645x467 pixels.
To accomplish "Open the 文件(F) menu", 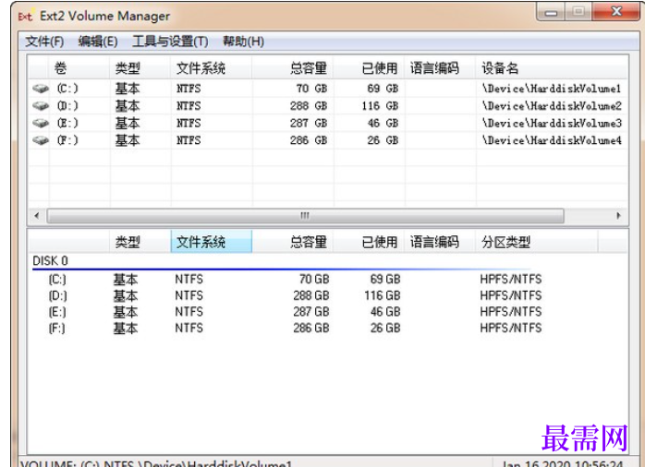I will 44,42.
